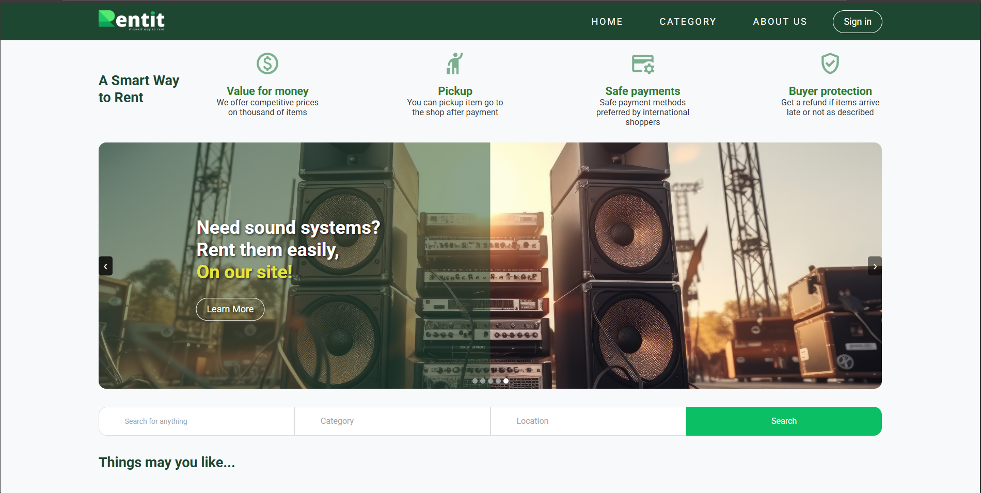Click the Learn More banner button

[230, 309]
